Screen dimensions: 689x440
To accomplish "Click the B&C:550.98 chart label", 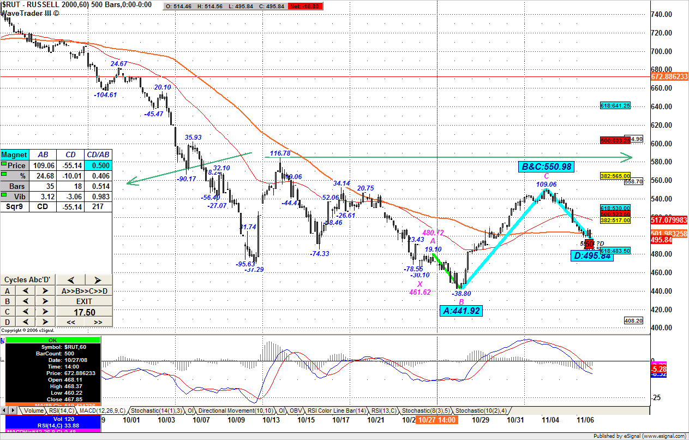I will (x=547, y=167).
